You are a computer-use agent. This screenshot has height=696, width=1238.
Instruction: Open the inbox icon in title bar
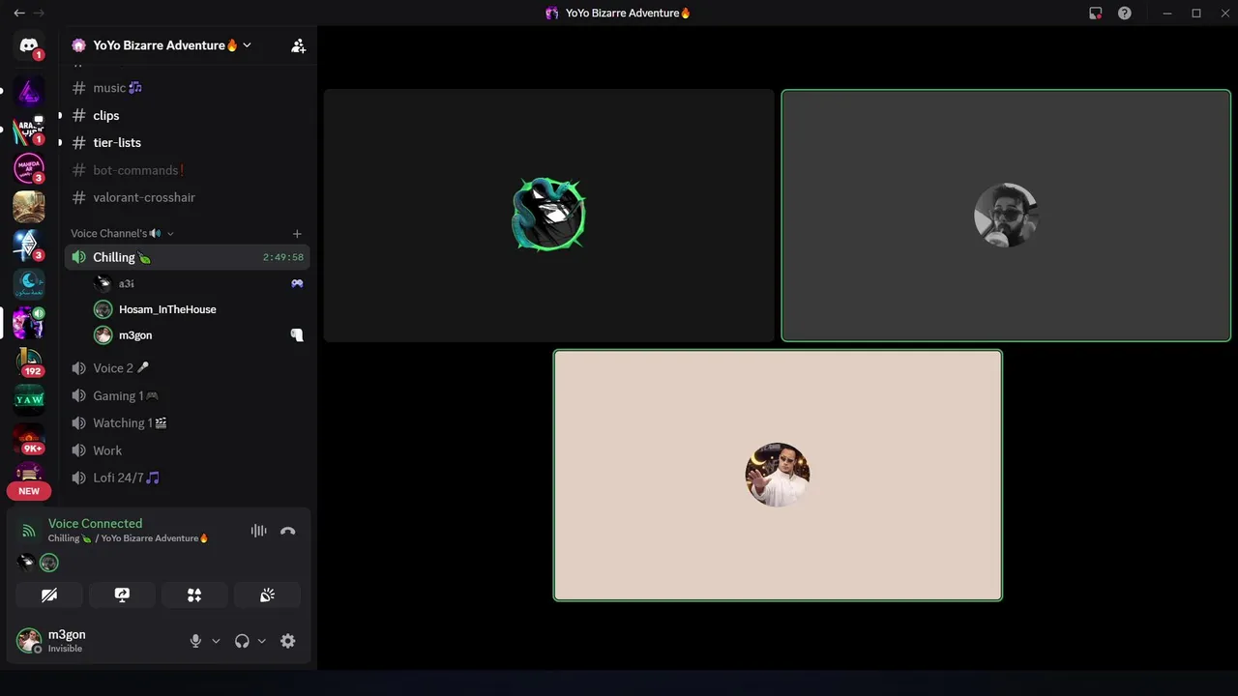pyautogui.click(x=1095, y=14)
